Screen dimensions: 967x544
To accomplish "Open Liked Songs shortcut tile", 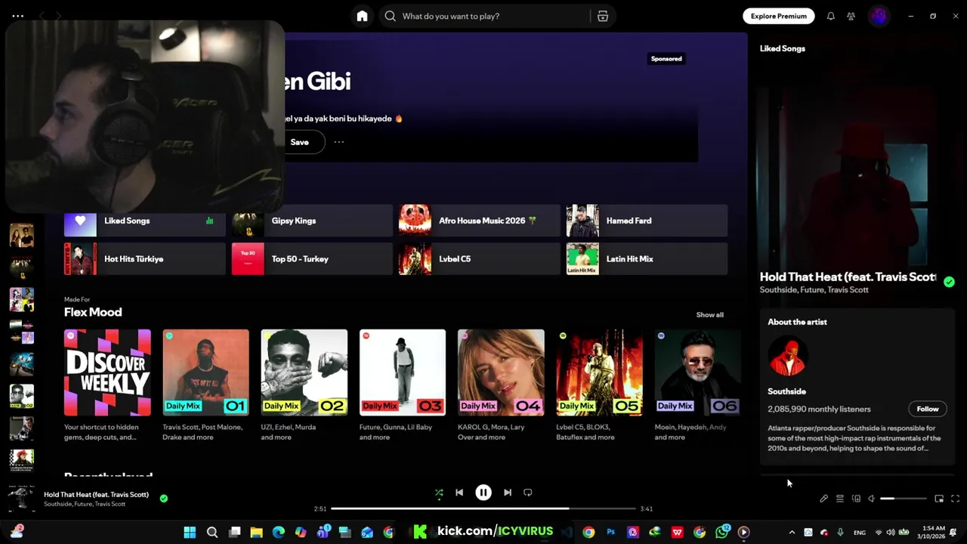I will [145, 221].
